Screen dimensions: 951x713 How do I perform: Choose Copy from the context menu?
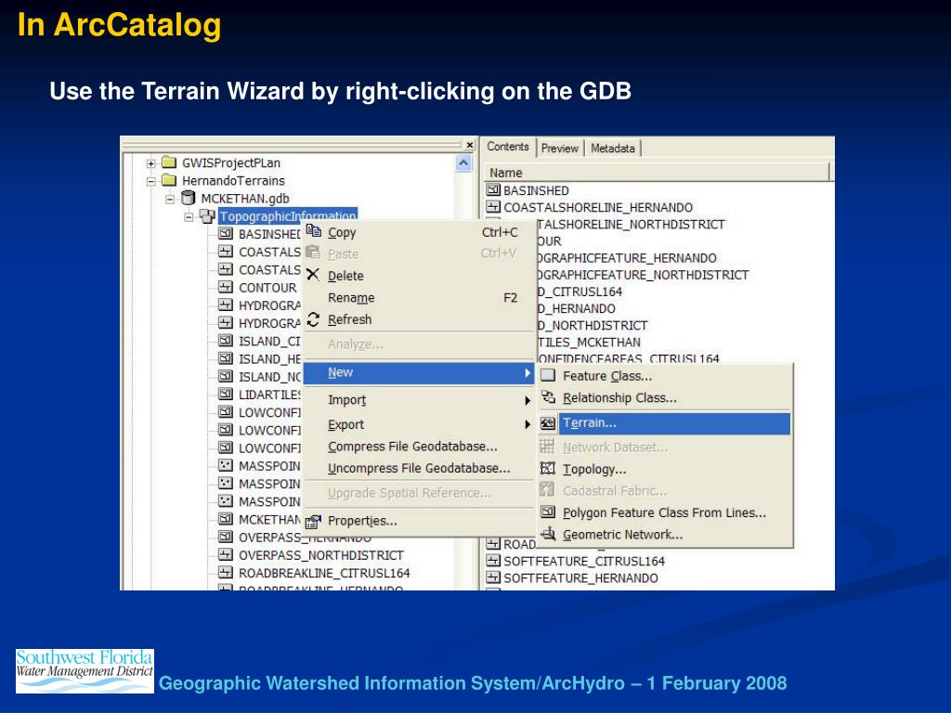pyautogui.click(x=419, y=232)
